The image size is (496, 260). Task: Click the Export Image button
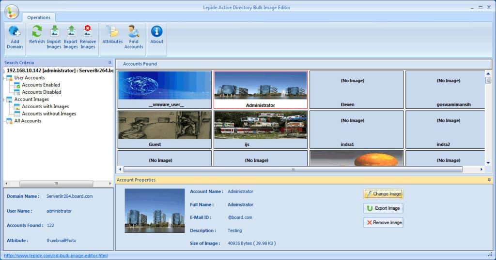coord(383,208)
